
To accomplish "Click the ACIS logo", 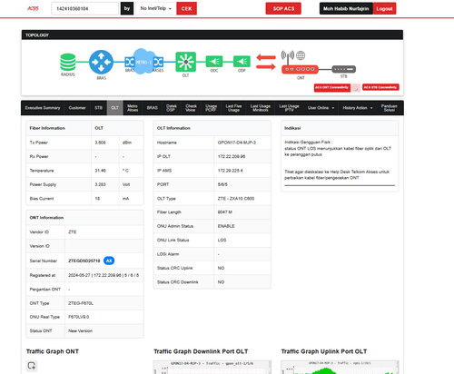I will pyautogui.click(x=34, y=8).
